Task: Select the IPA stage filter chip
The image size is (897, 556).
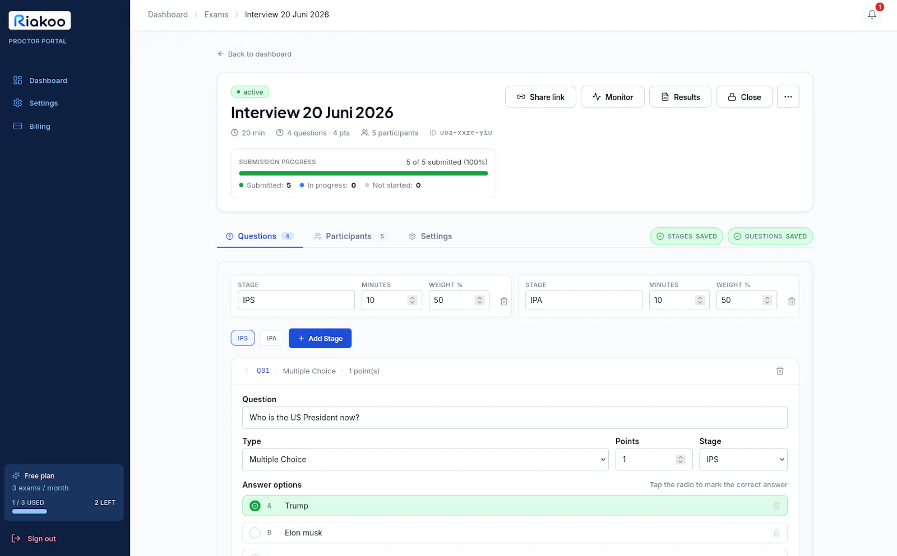Action: coord(271,338)
